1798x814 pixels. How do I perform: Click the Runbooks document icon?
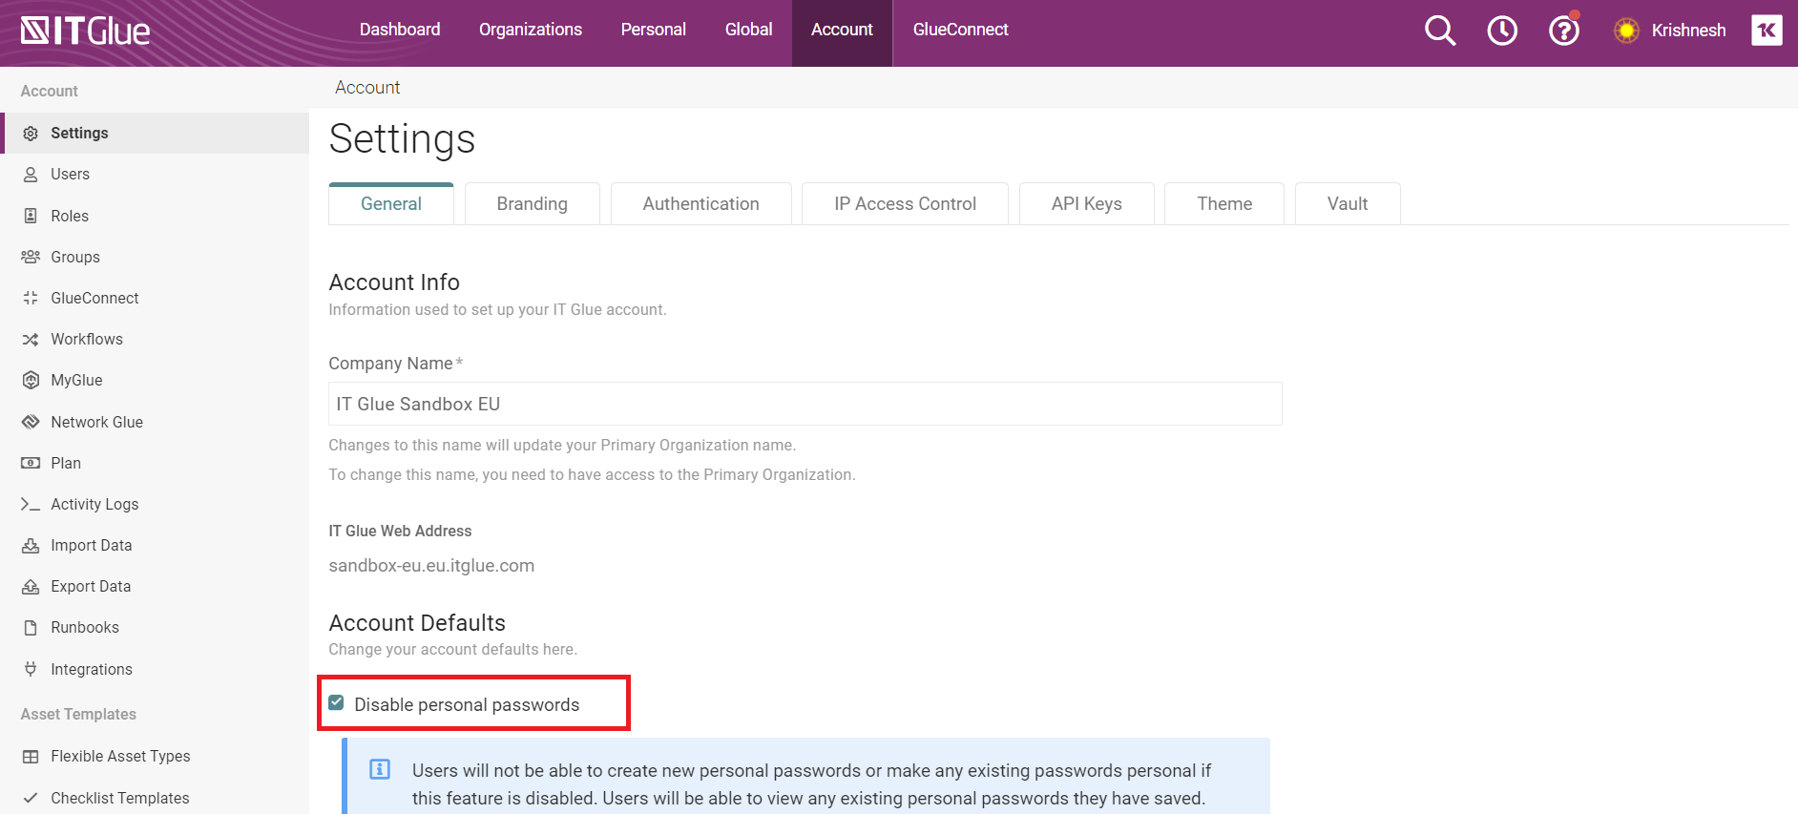pyautogui.click(x=31, y=628)
